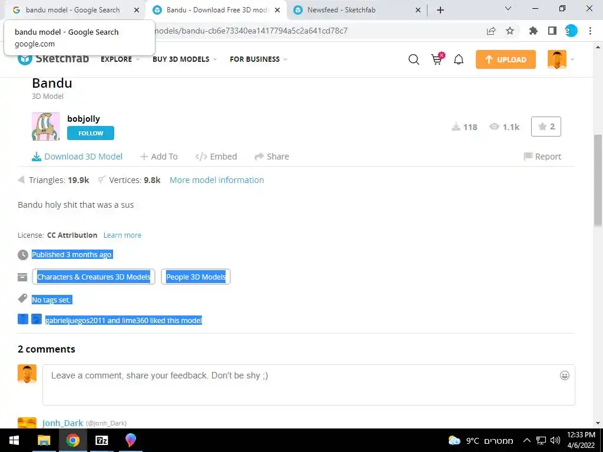Click the Download 3D Model link

click(77, 157)
